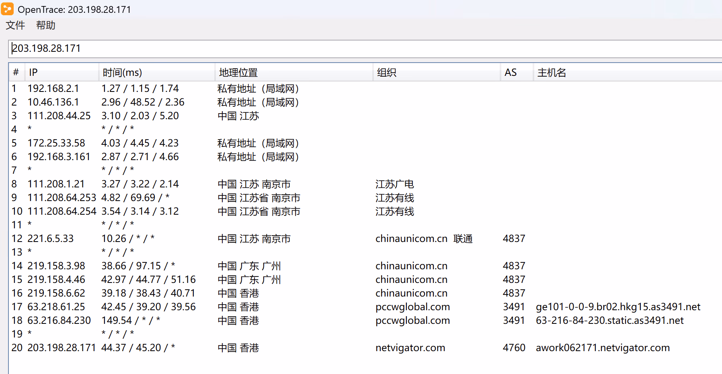Click the OpenTrace app icon in title bar
The width and height of the screenshot is (722, 374).
(x=7, y=9)
